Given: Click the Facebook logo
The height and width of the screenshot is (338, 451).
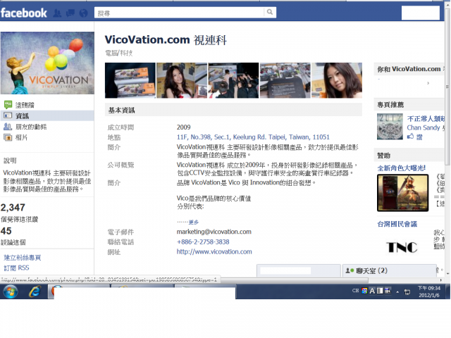Looking at the screenshot, I should [23, 13].
